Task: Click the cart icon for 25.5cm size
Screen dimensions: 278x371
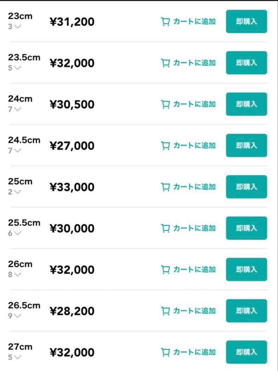Action: tap(165, 228)
